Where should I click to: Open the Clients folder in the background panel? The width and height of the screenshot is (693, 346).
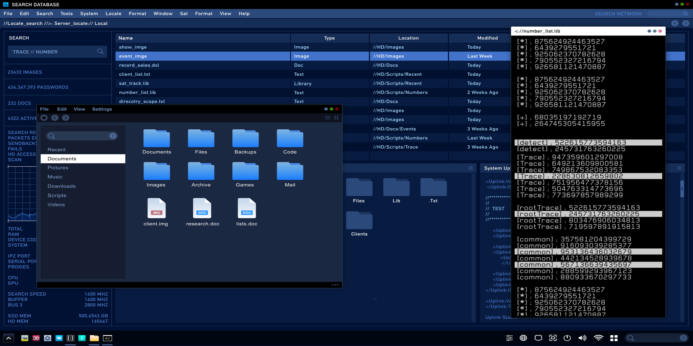359,224
